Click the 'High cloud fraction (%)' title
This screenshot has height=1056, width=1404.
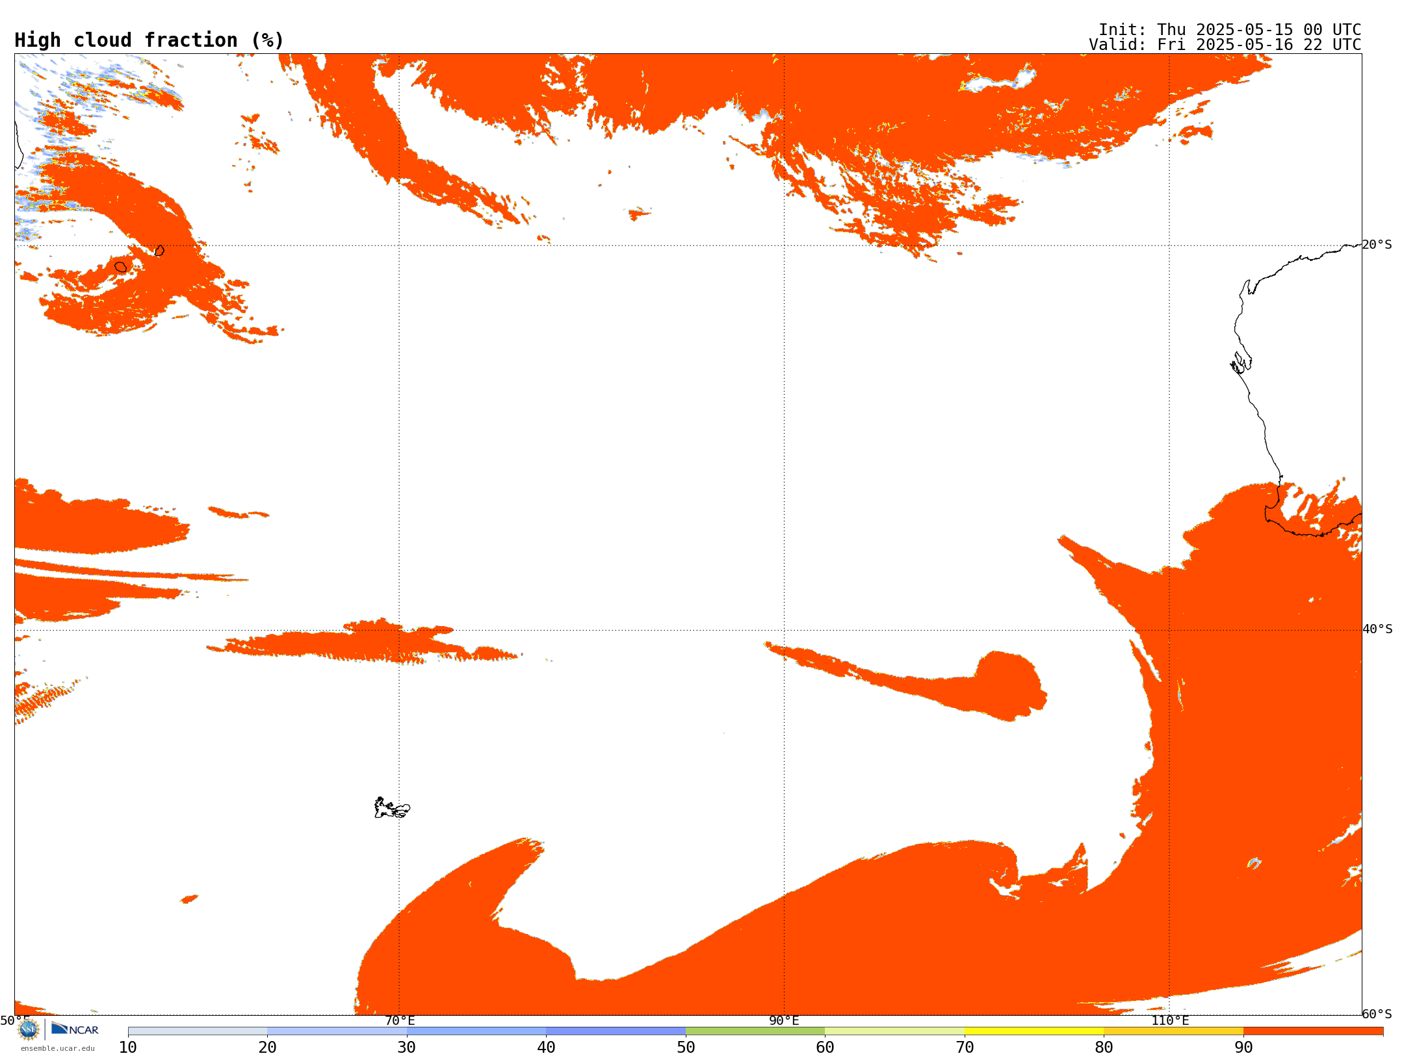[149, 40]
